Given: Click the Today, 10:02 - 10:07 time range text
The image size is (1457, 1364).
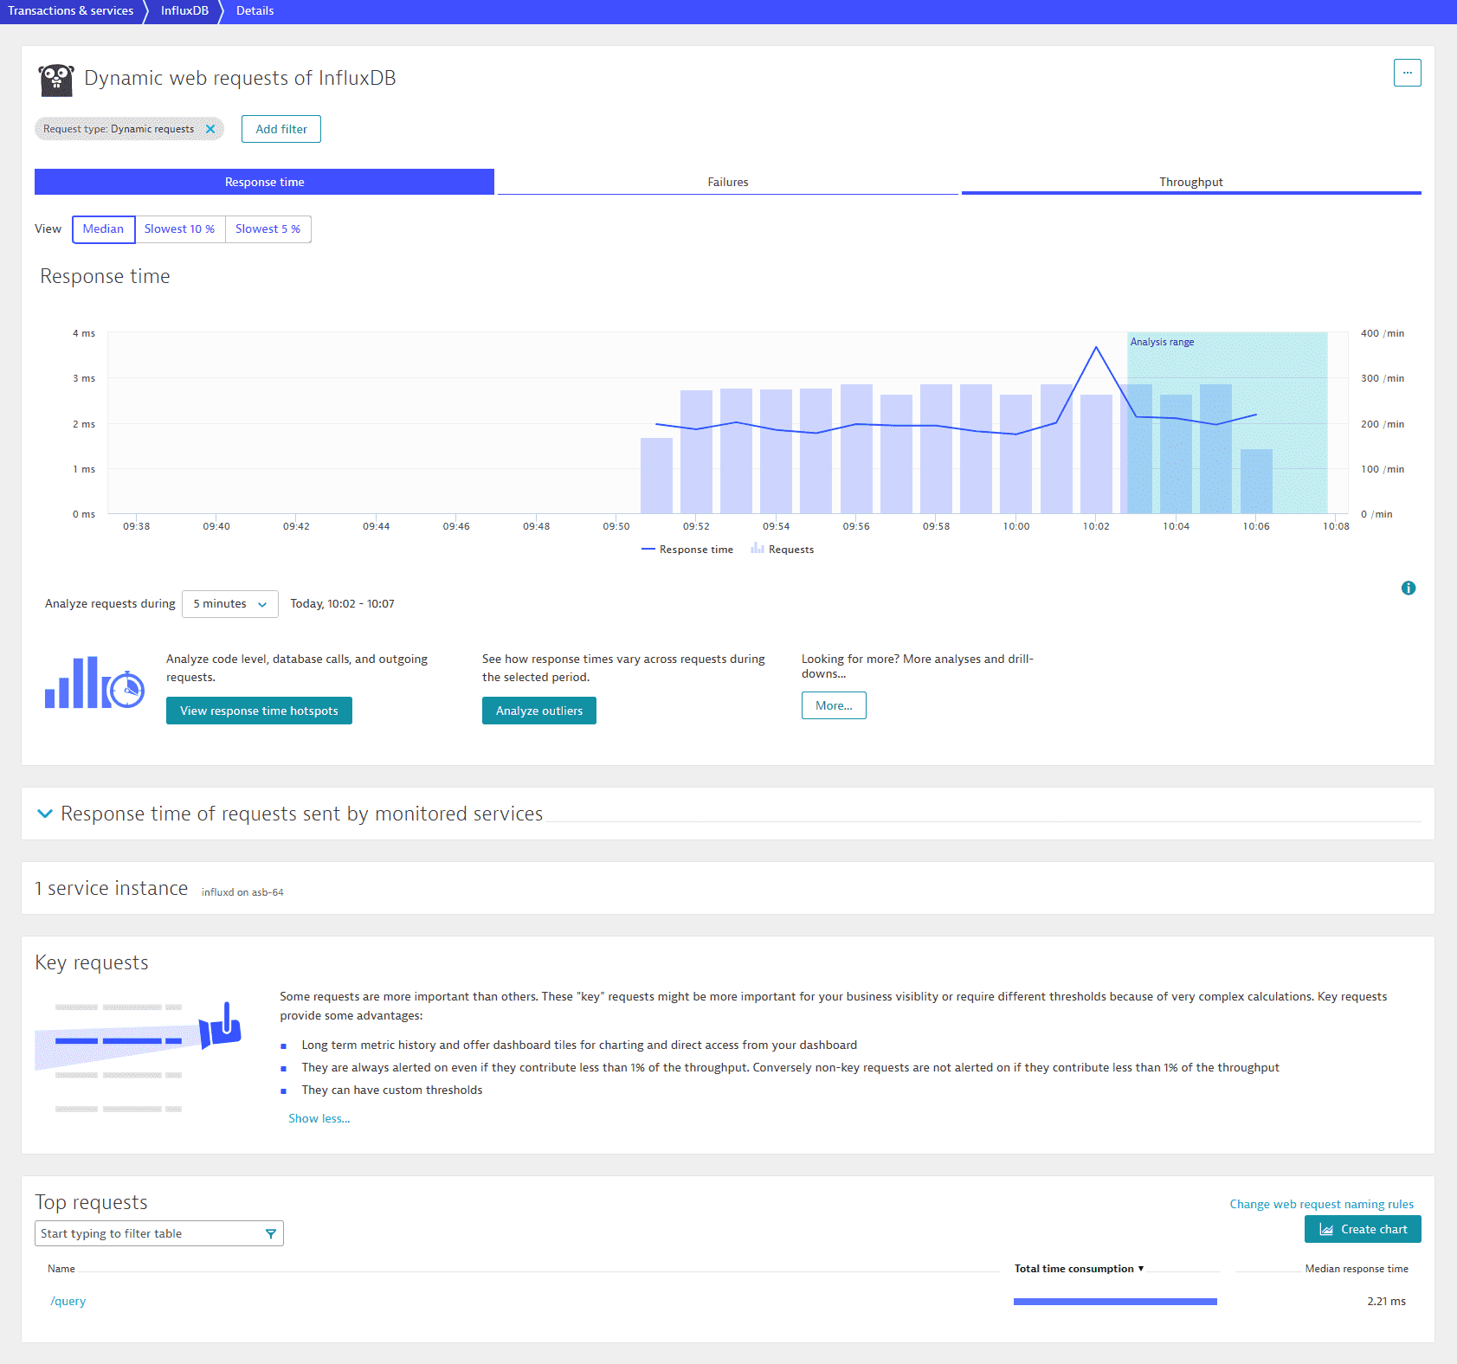Looking at the screenshot, I should (342, 604).
